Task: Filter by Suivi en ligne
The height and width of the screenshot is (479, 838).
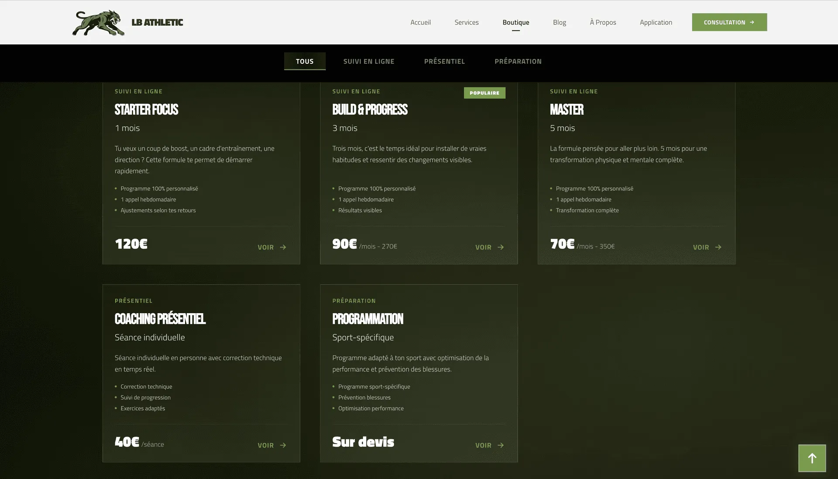Action: [369, 62]
